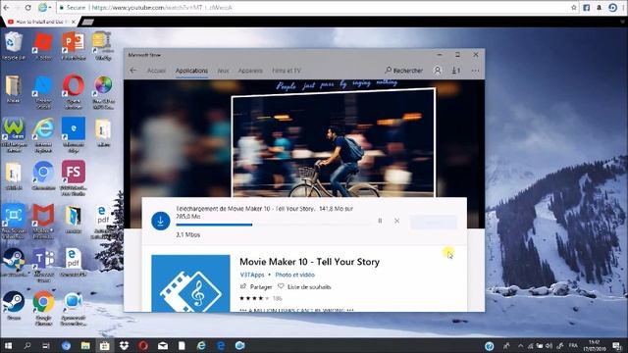
Task: Expand the hidden system tray icons chevron
Action: [x=520, y=346]
